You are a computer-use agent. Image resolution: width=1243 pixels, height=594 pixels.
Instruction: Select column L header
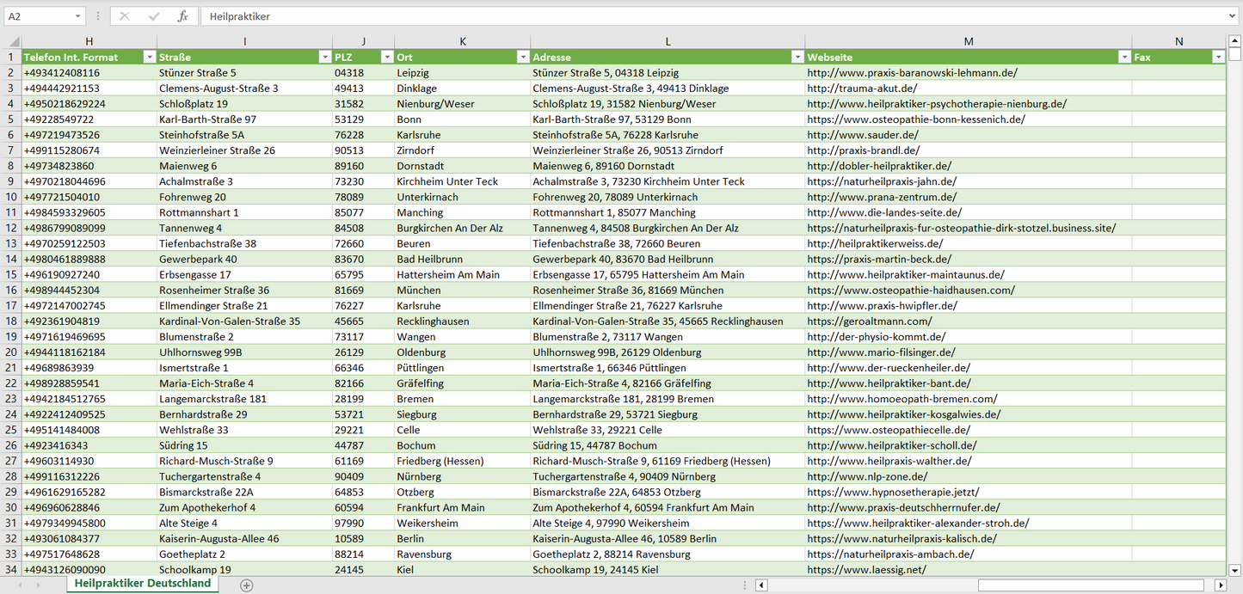tap(668, 41)
